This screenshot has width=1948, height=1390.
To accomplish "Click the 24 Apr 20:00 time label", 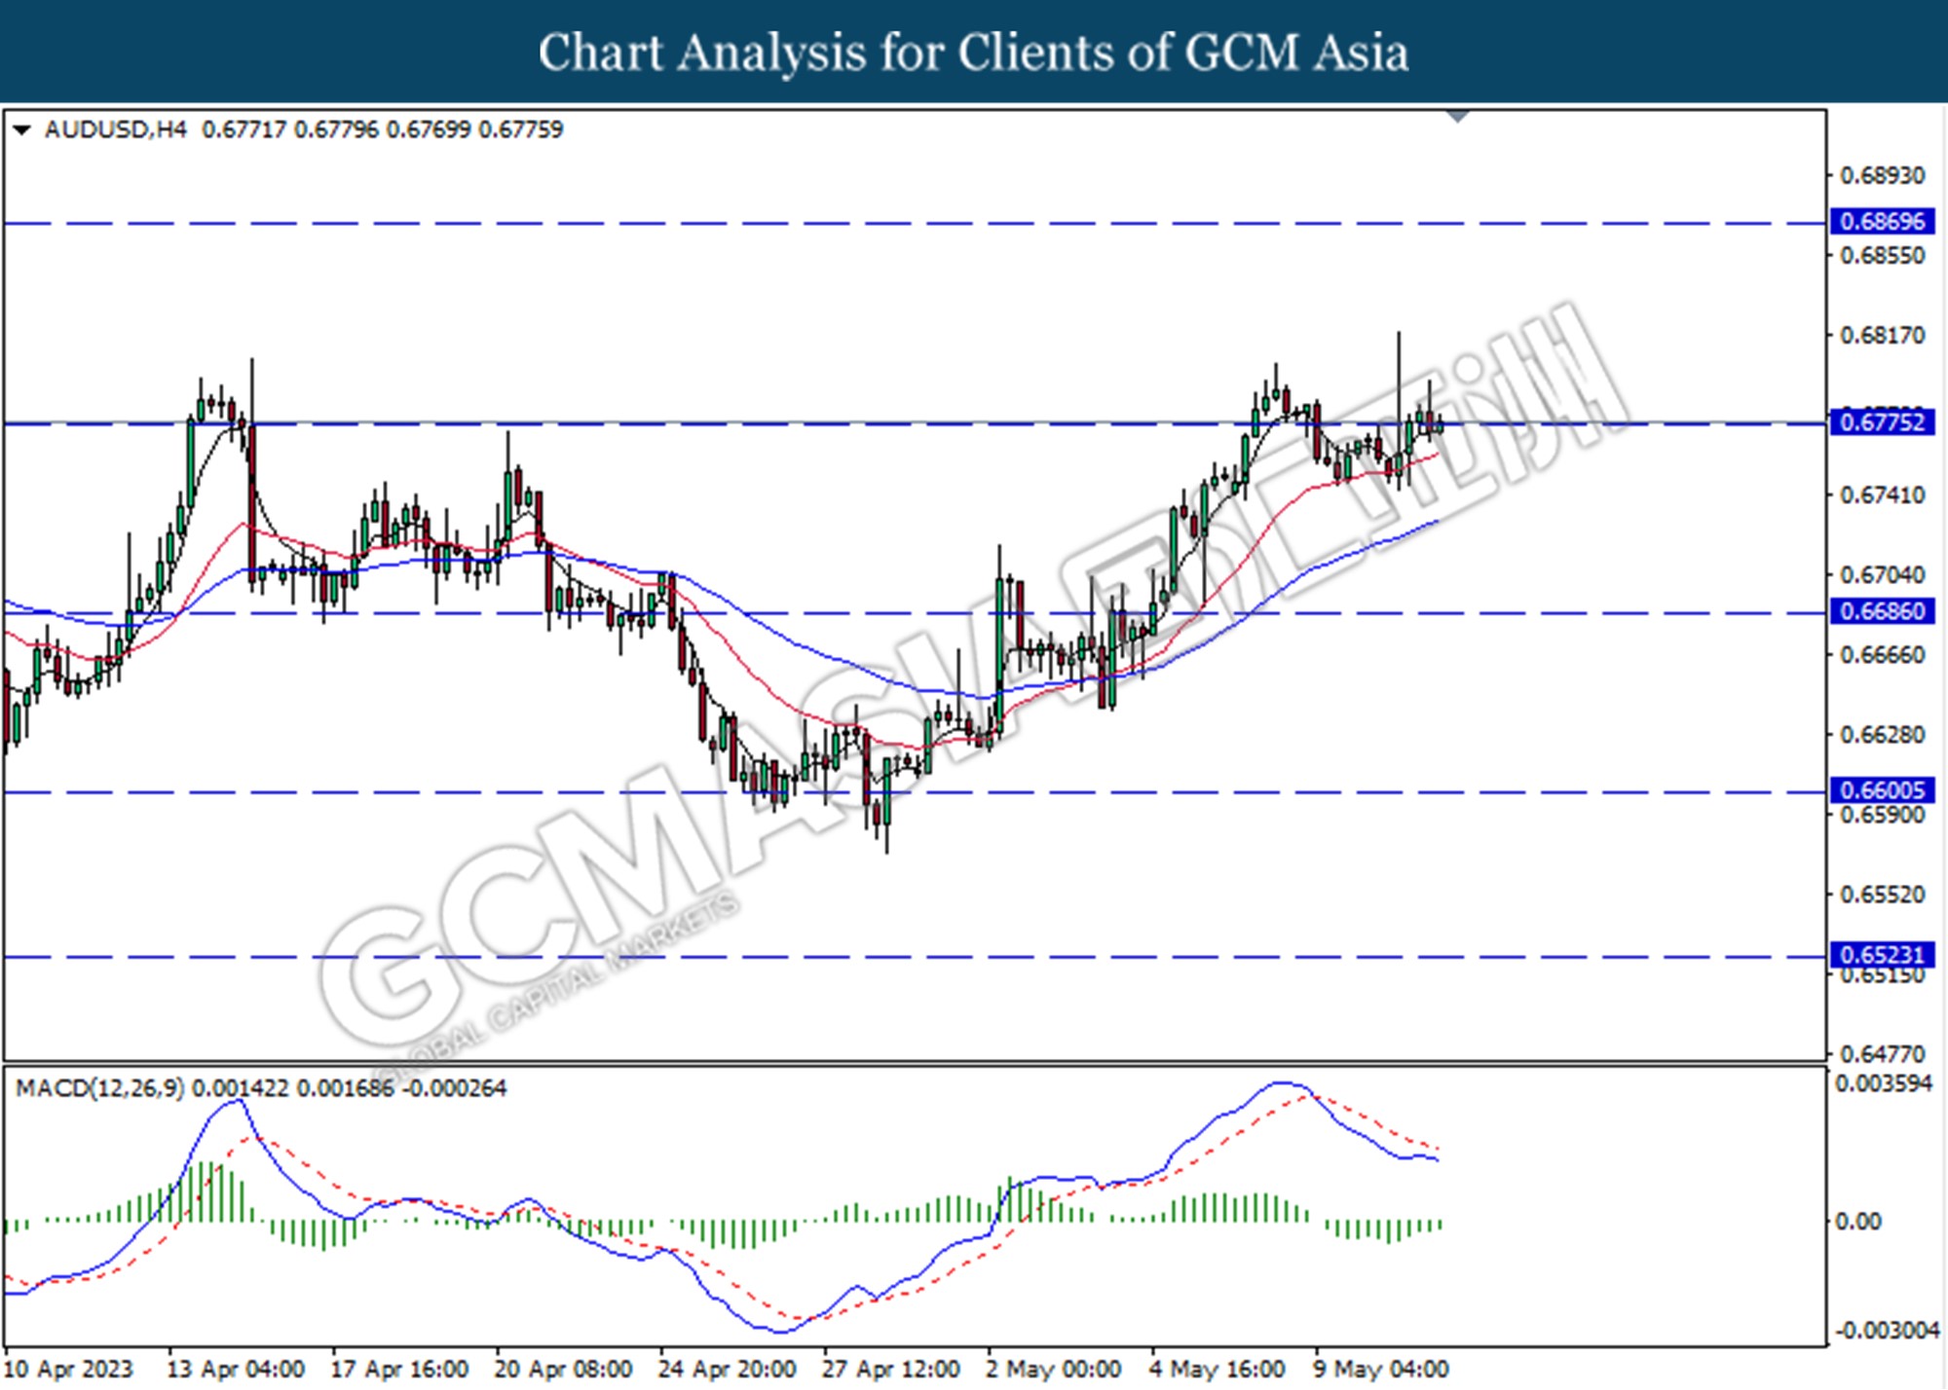I will tap(727, 1370).
